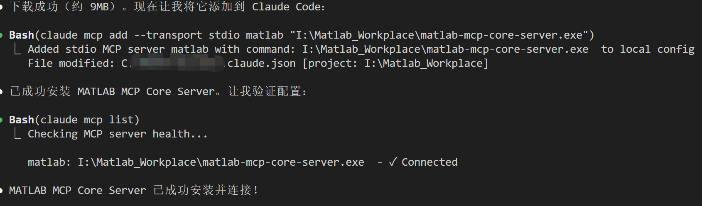Click the server exe path in the Added stdio line

pos(445,49)
